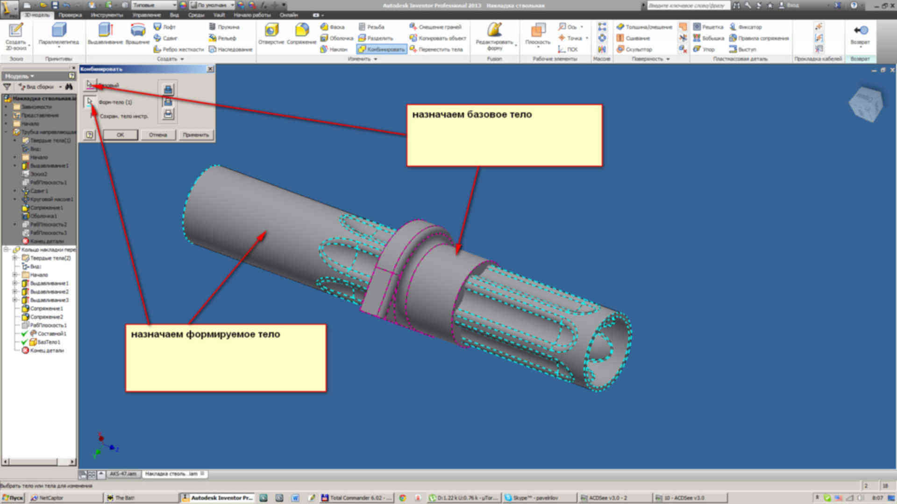Click the binoculars find icon in browser
The width and height of the screenshot is (897, 504).
(x=69, y=87)
